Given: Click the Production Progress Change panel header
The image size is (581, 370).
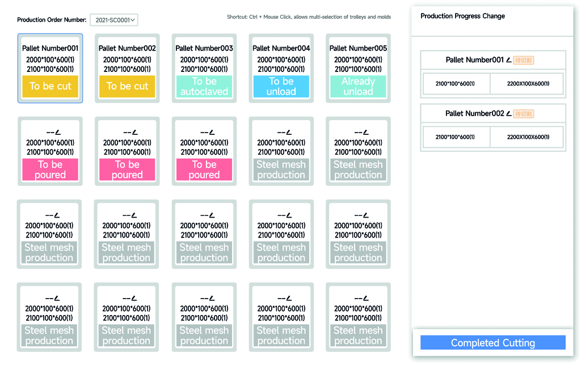Looking at the screenshot, I should [462, 16].
